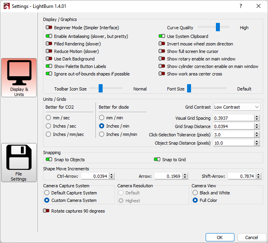
Task: Click the question mark help button
Action: (x=241, y=6)
